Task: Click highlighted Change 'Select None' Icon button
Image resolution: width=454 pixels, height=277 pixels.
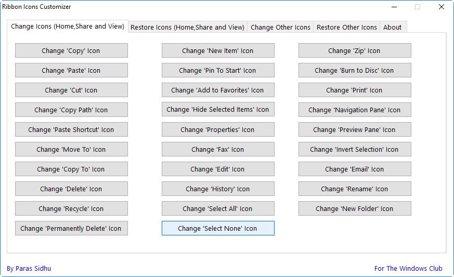Action: tap(218, 228)
